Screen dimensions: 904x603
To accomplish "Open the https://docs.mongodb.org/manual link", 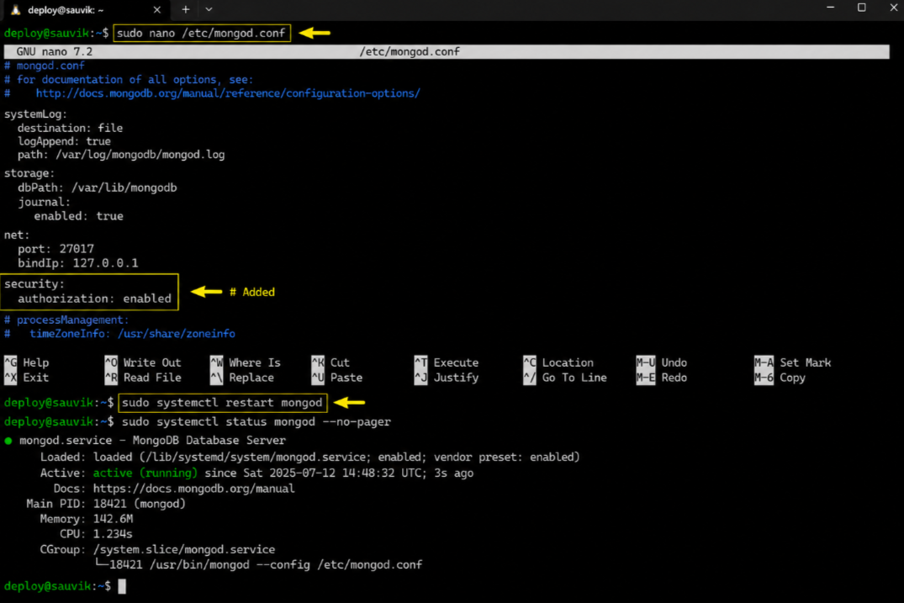I will (193, 489).
